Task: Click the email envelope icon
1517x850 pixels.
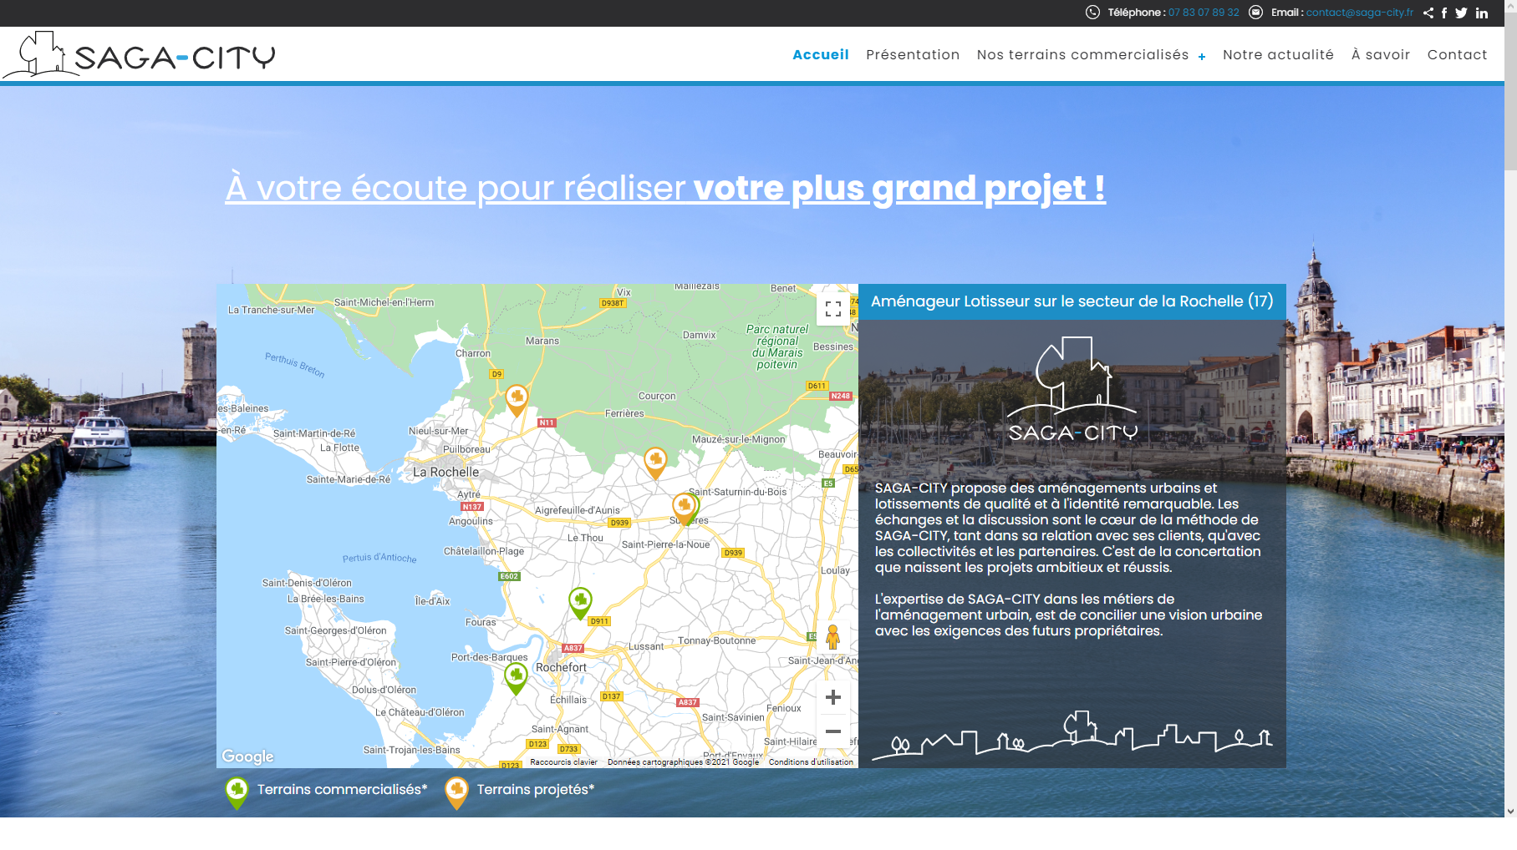Action: [1256, 13]
